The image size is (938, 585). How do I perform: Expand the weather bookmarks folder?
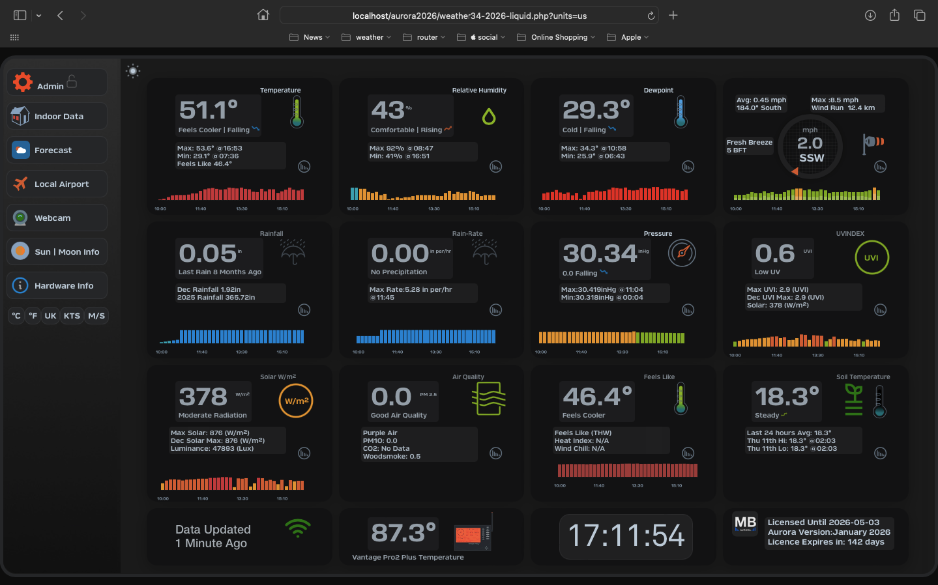pos(367,37)
